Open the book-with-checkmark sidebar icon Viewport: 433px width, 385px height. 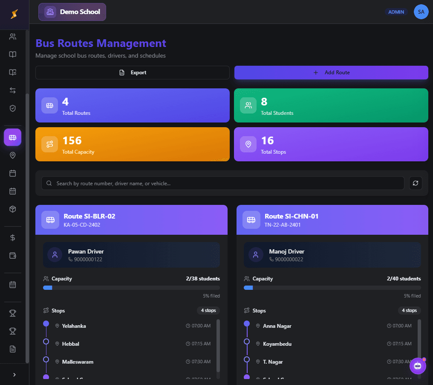[x=13, y=72]
